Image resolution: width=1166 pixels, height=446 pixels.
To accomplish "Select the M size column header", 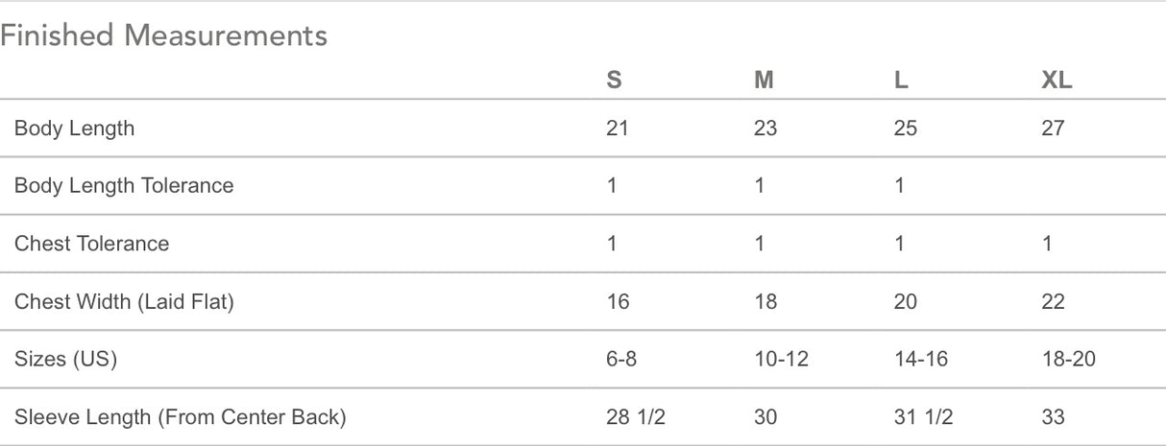I will 764,81.
